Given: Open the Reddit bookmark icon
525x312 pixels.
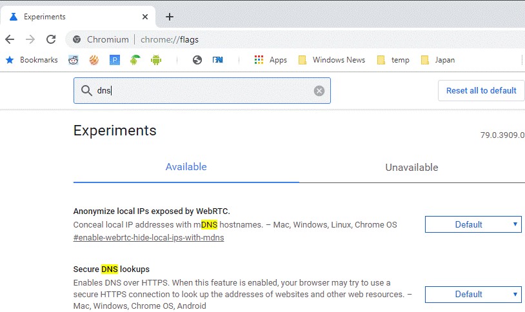Looking at the screenshot, I should coord(74,60).
